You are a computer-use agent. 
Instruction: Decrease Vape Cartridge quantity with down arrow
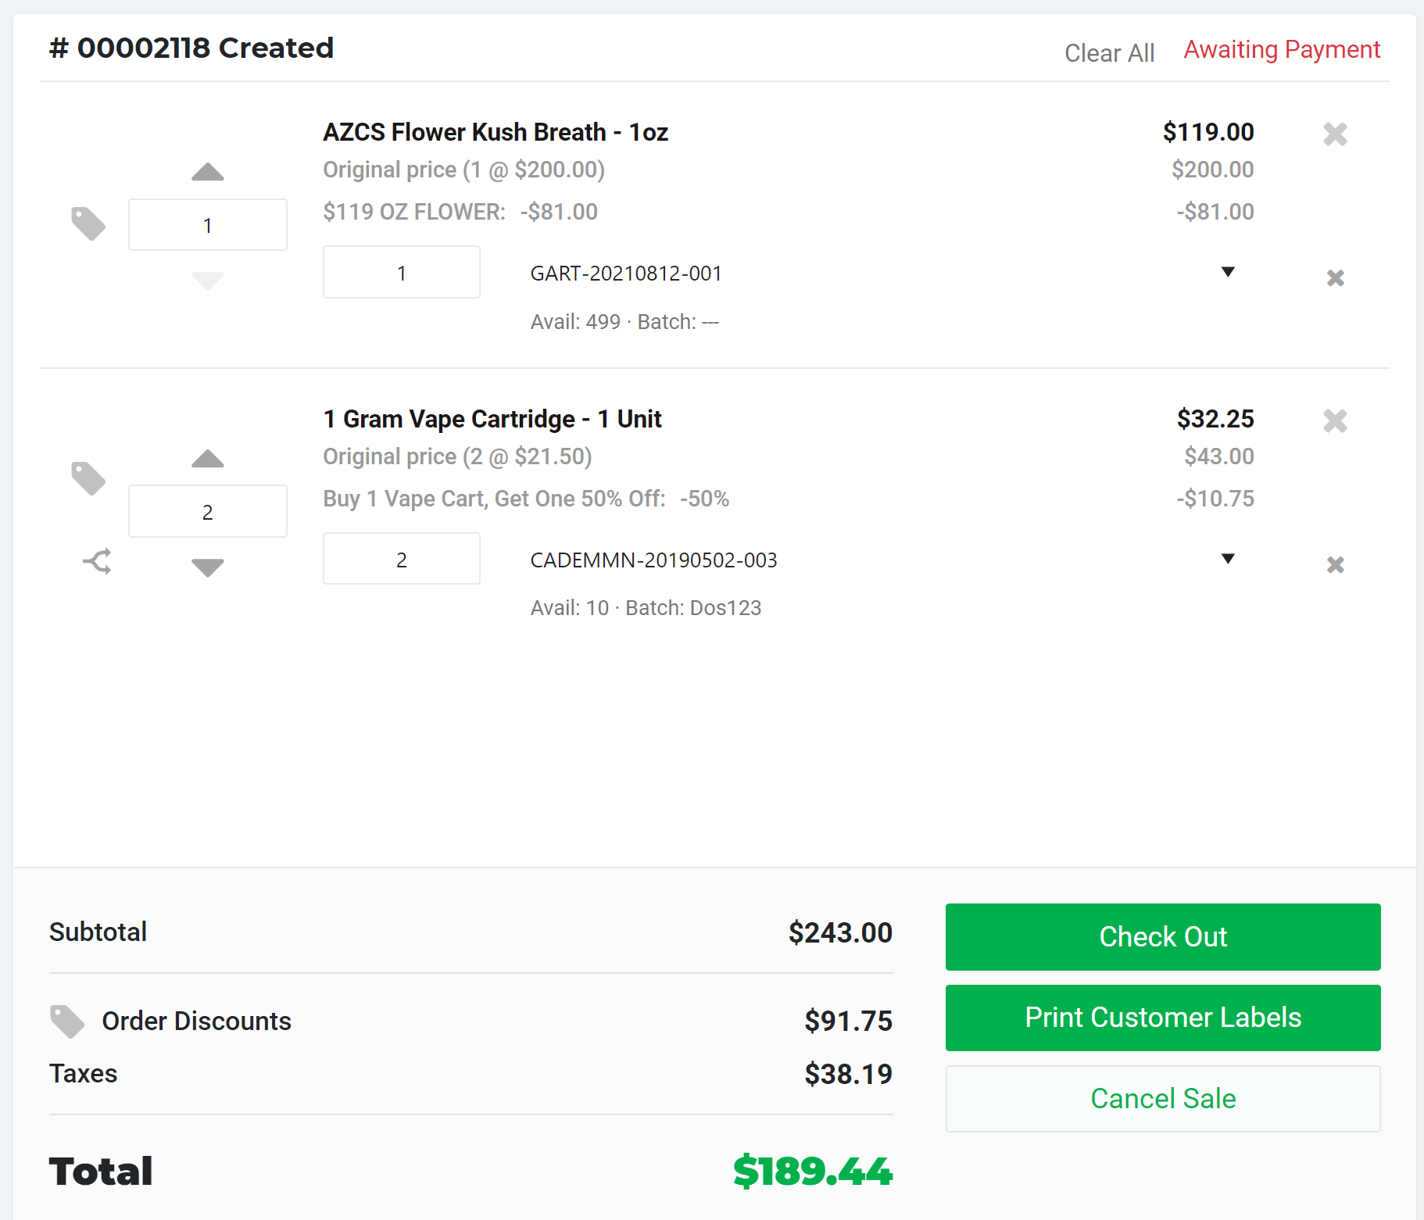[208, 567]
